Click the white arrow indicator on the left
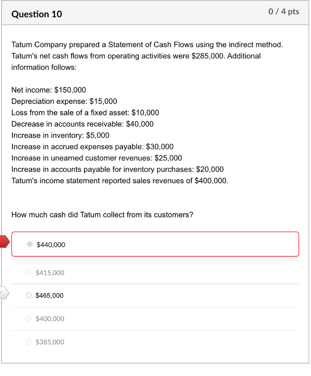The height and width of the screenshot is (376, 311). coord(3,293)
